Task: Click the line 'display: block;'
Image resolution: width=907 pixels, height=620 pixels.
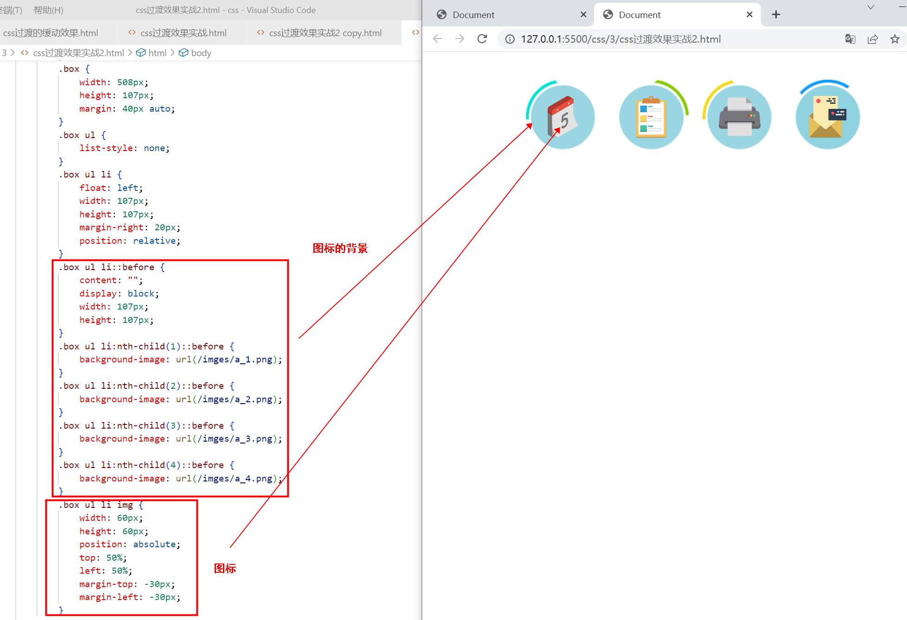Action: [x=119, y=293]
